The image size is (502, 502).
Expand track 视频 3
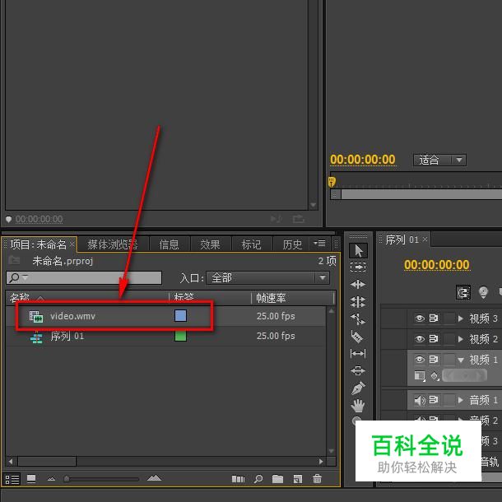tap(461, 318)
